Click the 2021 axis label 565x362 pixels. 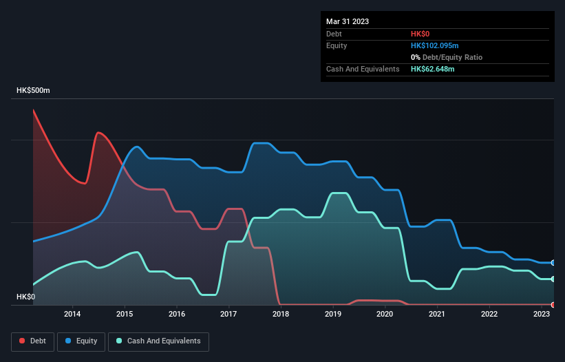coord(437,314)
